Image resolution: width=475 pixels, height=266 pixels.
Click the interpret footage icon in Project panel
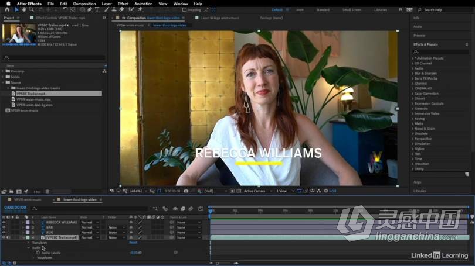coord(4,191)
